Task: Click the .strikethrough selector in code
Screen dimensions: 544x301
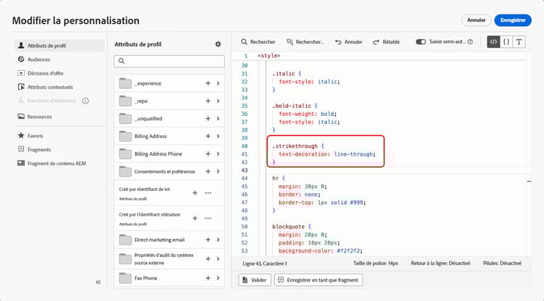Action: pyautogui.click(x=295, y=146)
